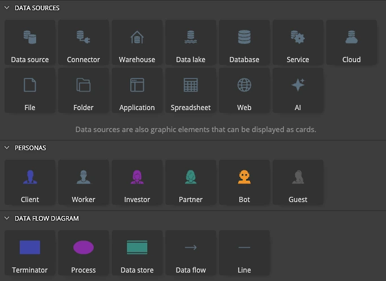386x281 pixels.
Task: Select the File element
Action: click(30, 90)
